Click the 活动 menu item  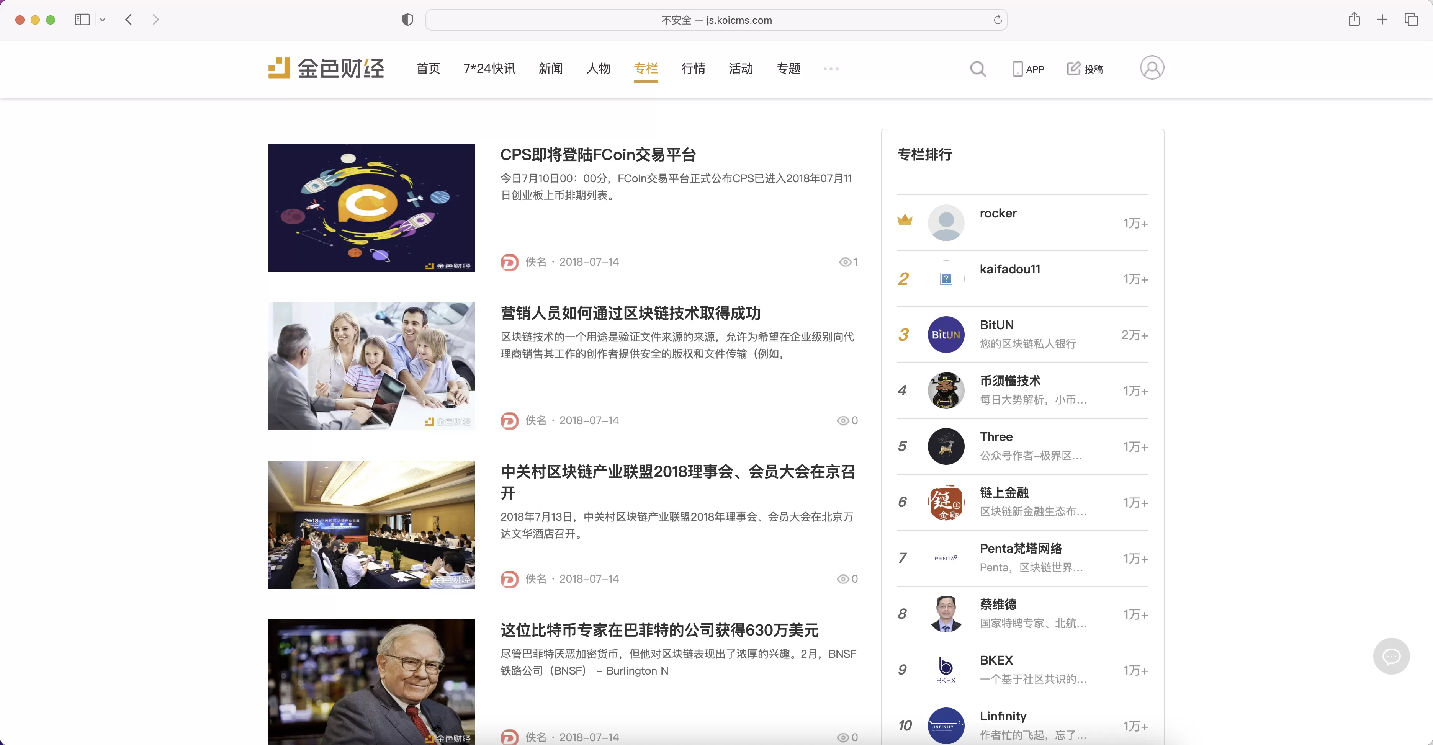pos(741,68)
